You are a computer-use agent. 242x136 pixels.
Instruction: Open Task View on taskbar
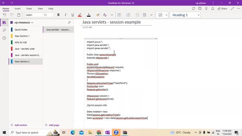64,133
